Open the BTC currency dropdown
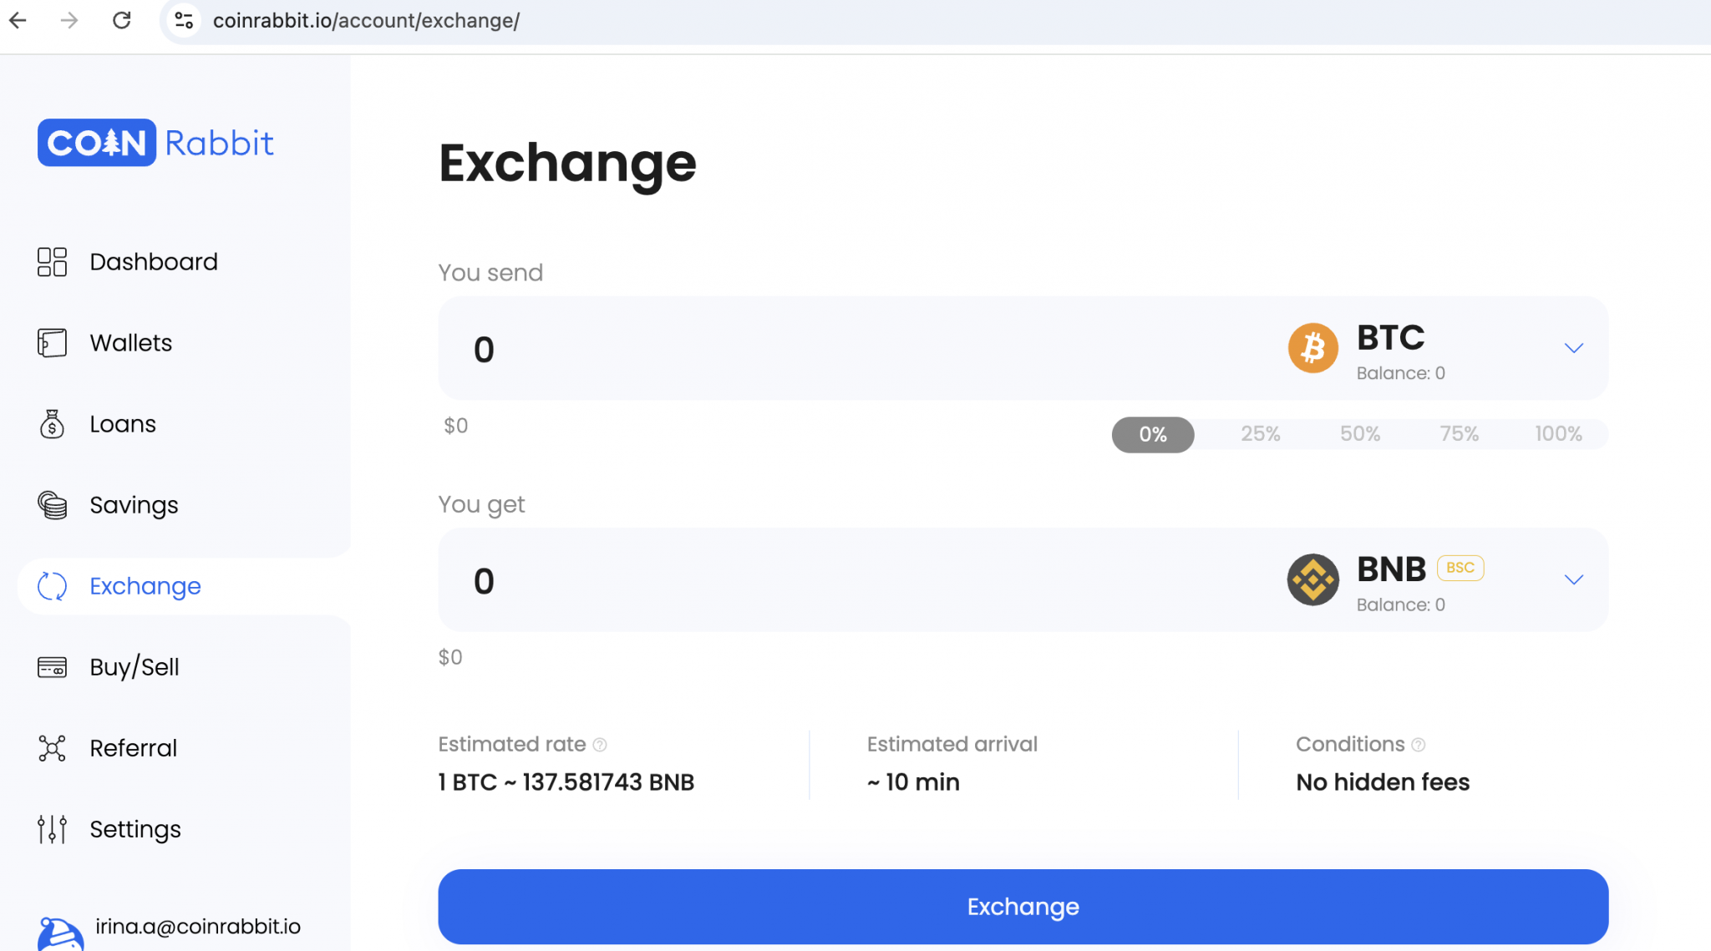 pos(1574,348)
